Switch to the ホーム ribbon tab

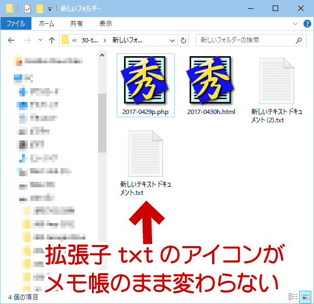(46, 24)
